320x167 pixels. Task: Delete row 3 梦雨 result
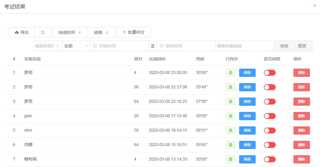tap(302, 102)
